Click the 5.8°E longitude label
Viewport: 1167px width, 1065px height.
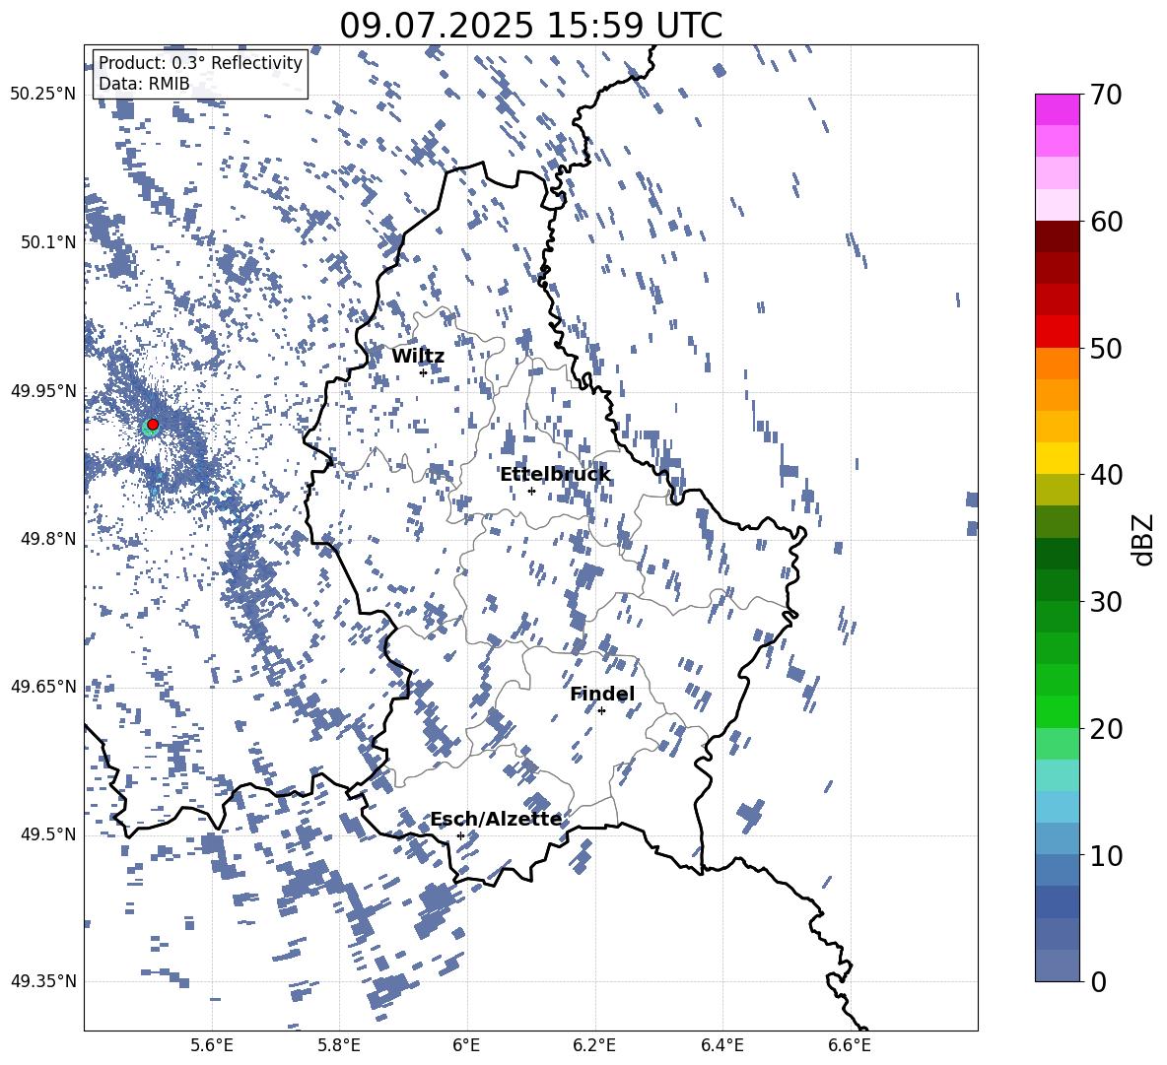pos(339,1045)
